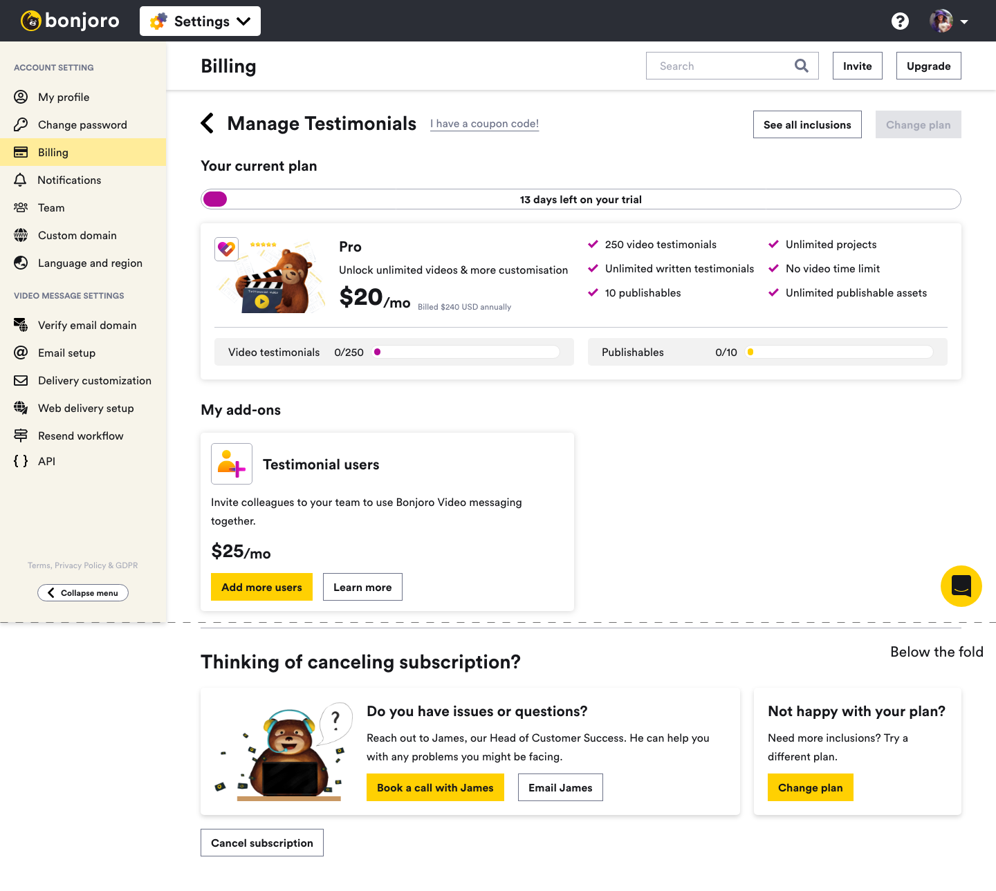This screenshot has width=996, height=891.
Task: Click the $20/mo price text
Action: point(375,298)
